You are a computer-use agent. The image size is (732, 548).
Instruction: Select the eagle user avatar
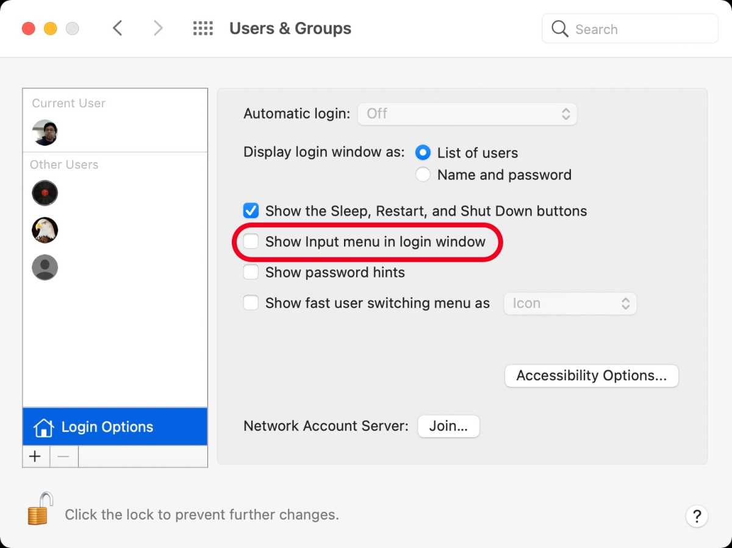point(45,230)
